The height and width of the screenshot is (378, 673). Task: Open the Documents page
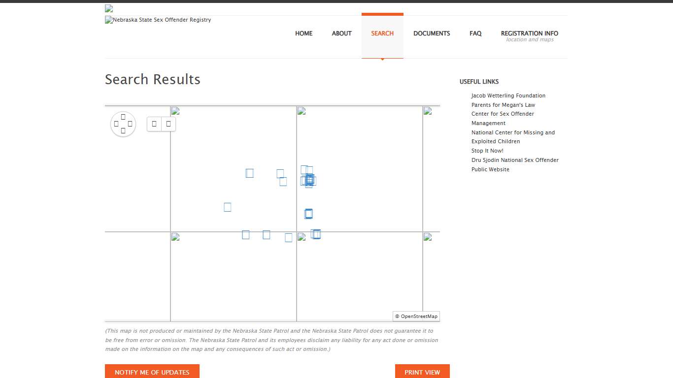coord(432,33)
